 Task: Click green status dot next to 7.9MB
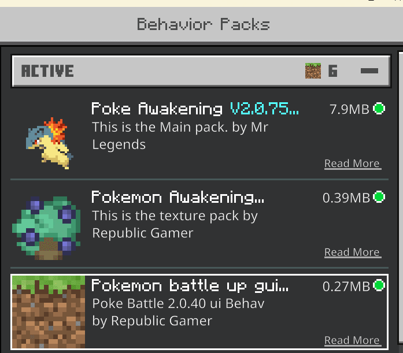coord(379,109)
